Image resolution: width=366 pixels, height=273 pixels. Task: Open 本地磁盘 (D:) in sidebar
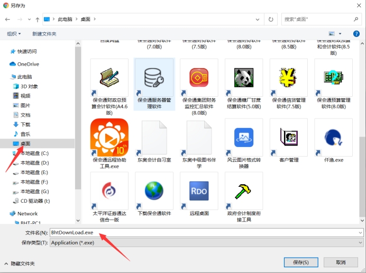(31, 163)
